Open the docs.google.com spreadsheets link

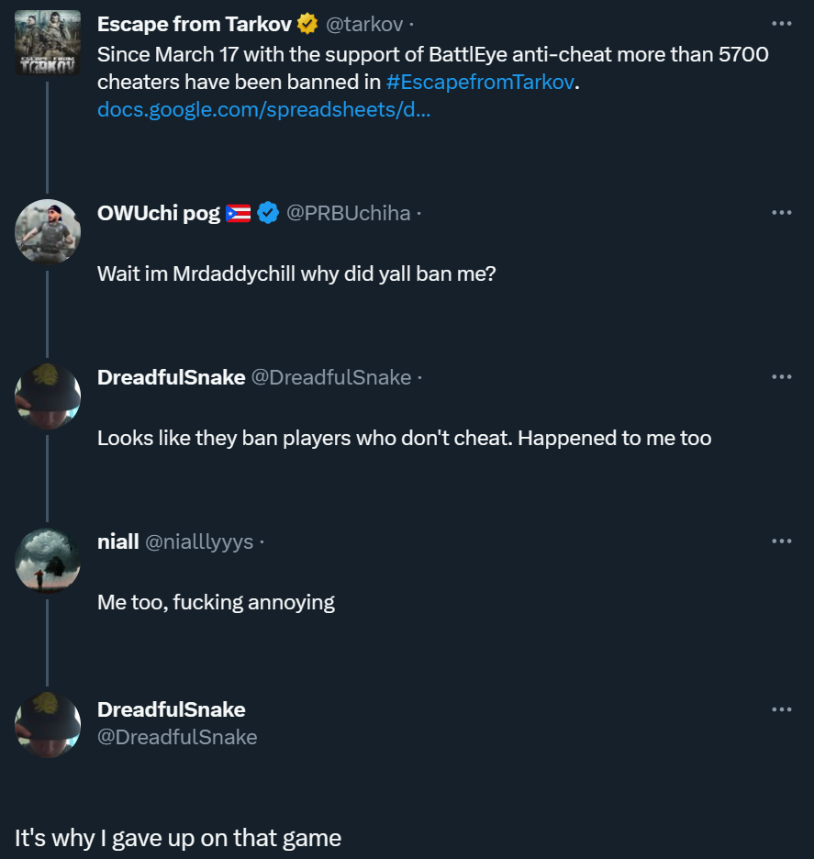264,110
